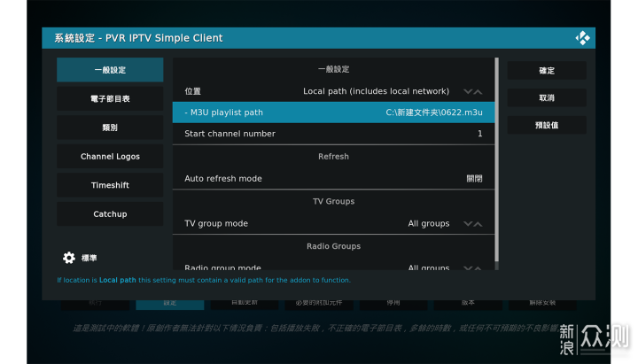The width and height of the screenshot is (638, 364).
Task: Select the M3U playlist path row
Action: coord(333,112)
